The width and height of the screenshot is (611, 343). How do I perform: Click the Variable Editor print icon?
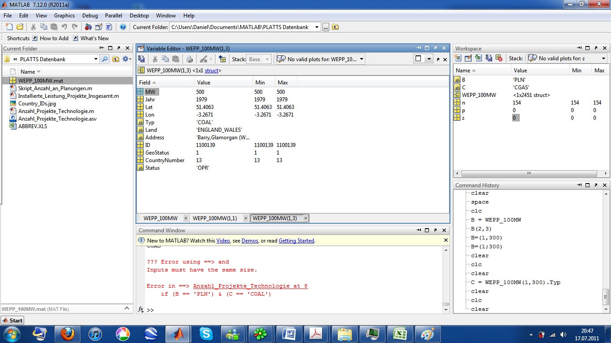189,59
